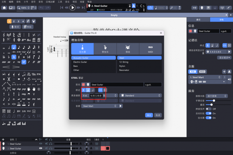Click the 确定 button

point(149,115)
